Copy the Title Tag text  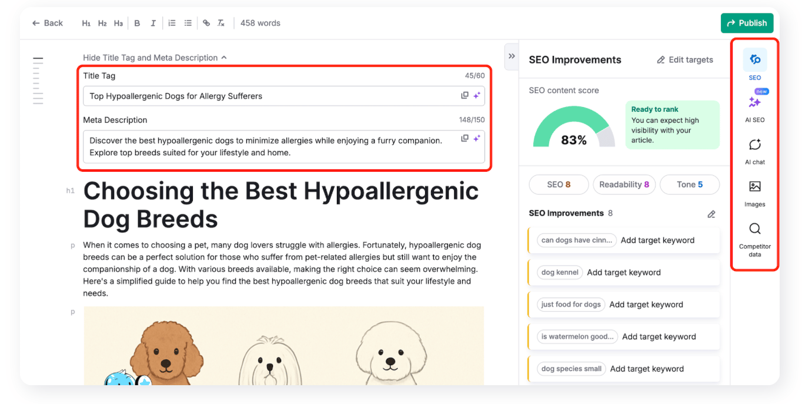[x=465, y=96]
